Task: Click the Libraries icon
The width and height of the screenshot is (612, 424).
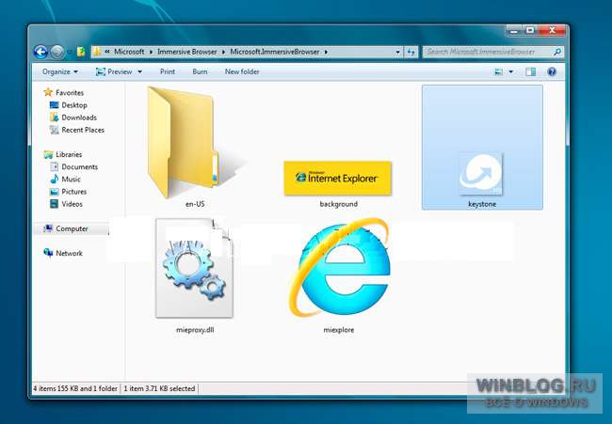Action: pyautogui.click(x=48, y=154)
